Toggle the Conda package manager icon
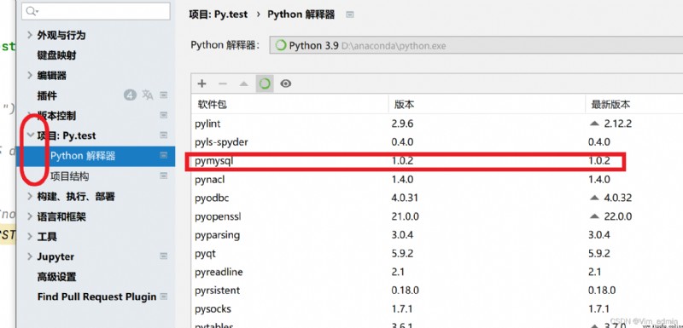 265,83
